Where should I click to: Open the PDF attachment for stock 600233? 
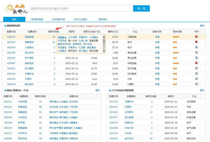196,37
